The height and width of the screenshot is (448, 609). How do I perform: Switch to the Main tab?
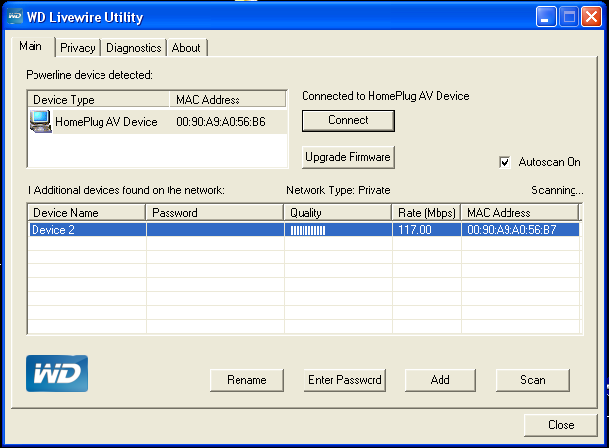pyautogui.click(x=33, y=47)
